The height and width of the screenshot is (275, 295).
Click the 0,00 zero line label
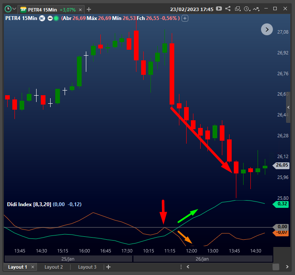click(281, 227)
